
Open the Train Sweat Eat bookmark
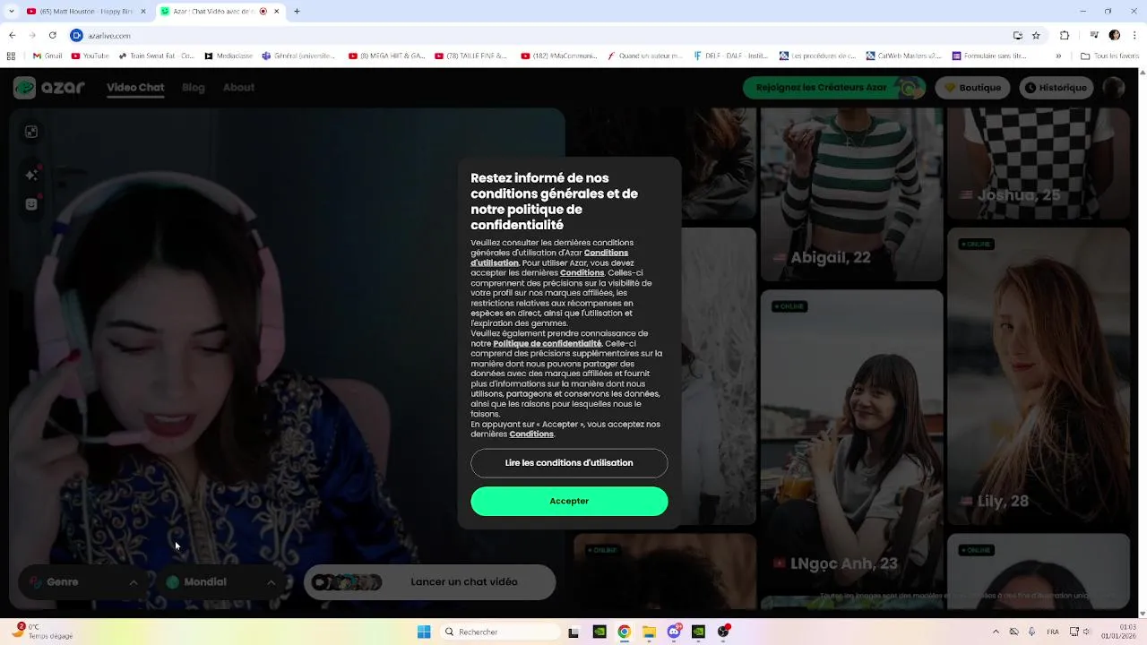point(157,56)
